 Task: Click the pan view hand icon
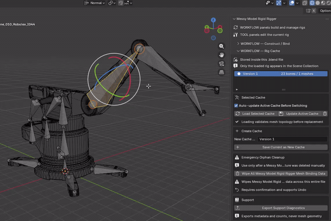click(x=221, y=55)
